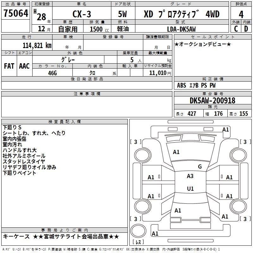Click the A1 mark on the hood
This screenshot has width=253, height=253.
coord(176,152)
